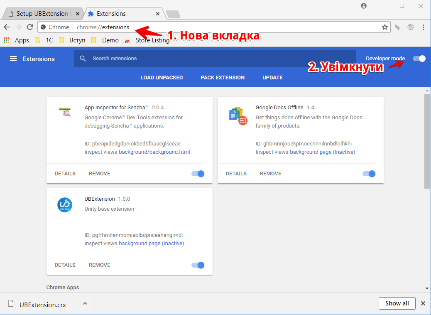Open the Store Listing bookmark
This screenshot has width=431, height=315.
[x=147, y=40]
